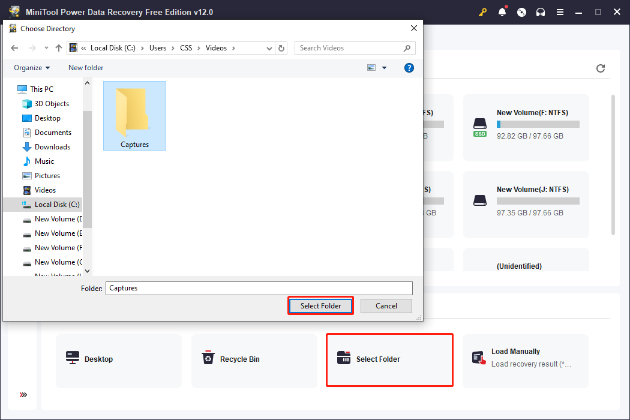The image size is (630, 420).
Task: Click Users in the address breadcrumb
Action: (157, 48)
